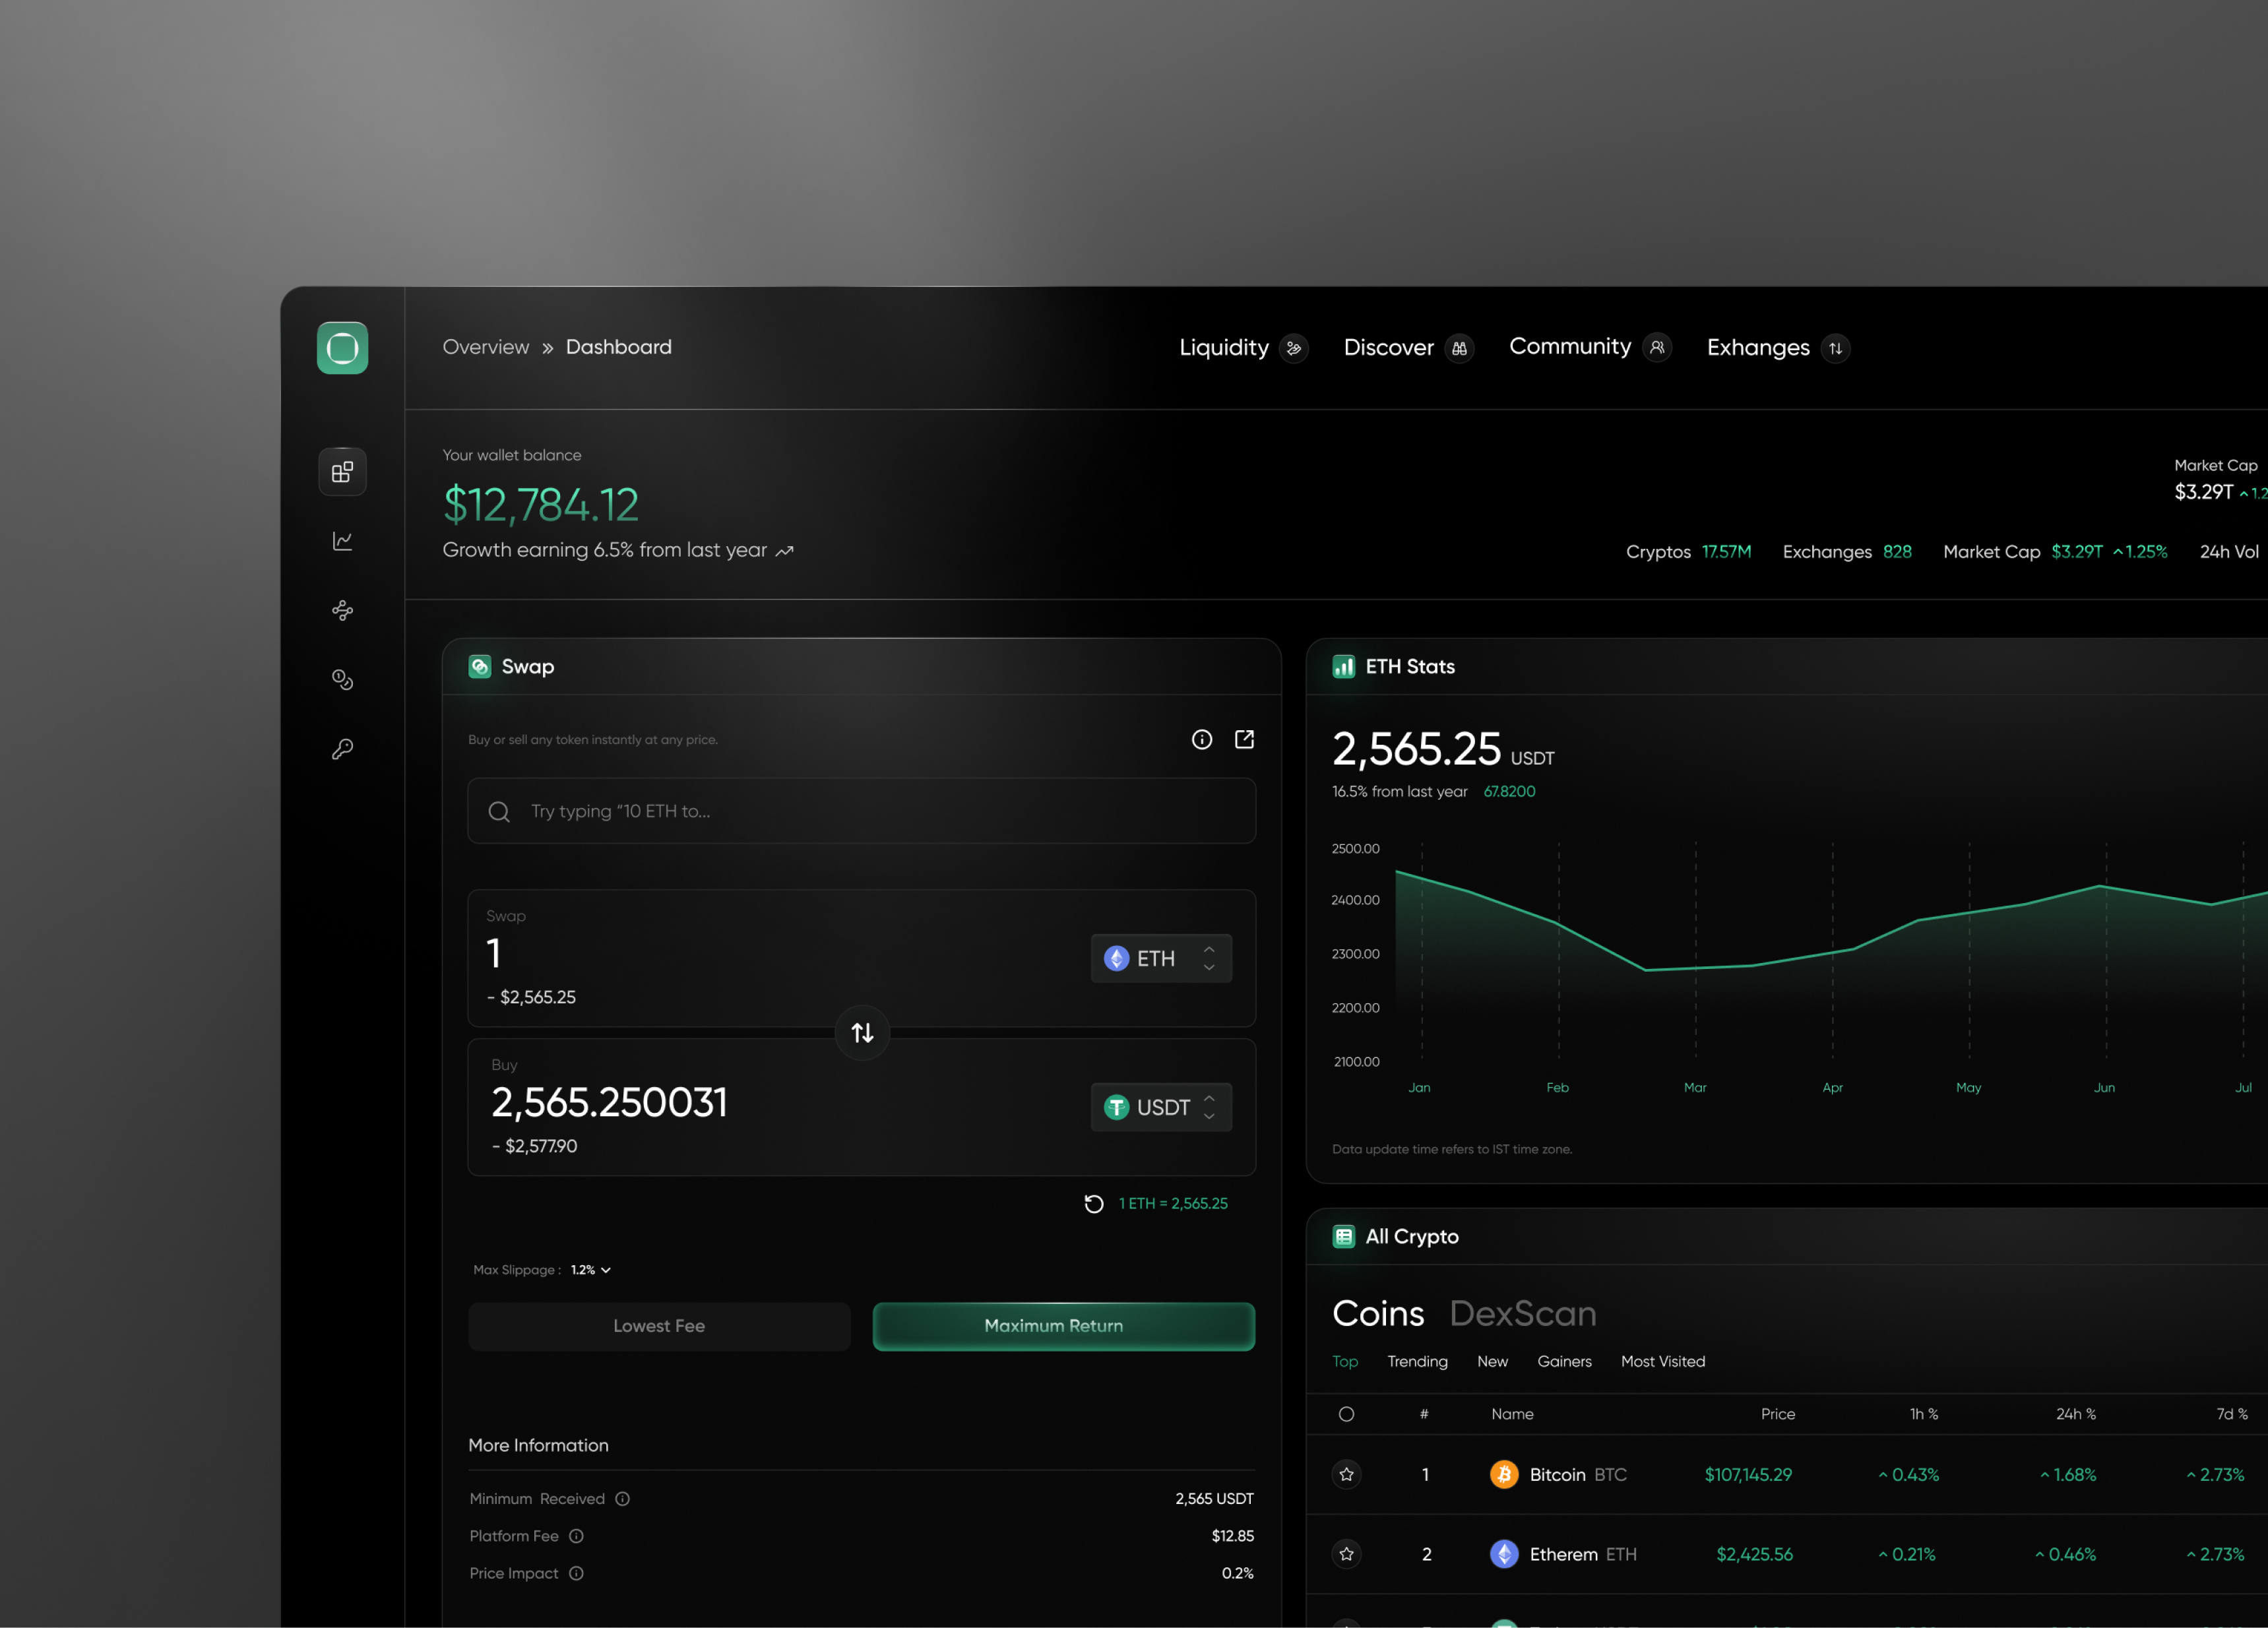Open the Community menu
The image size is (2268, 1628).
[1570, 347]
